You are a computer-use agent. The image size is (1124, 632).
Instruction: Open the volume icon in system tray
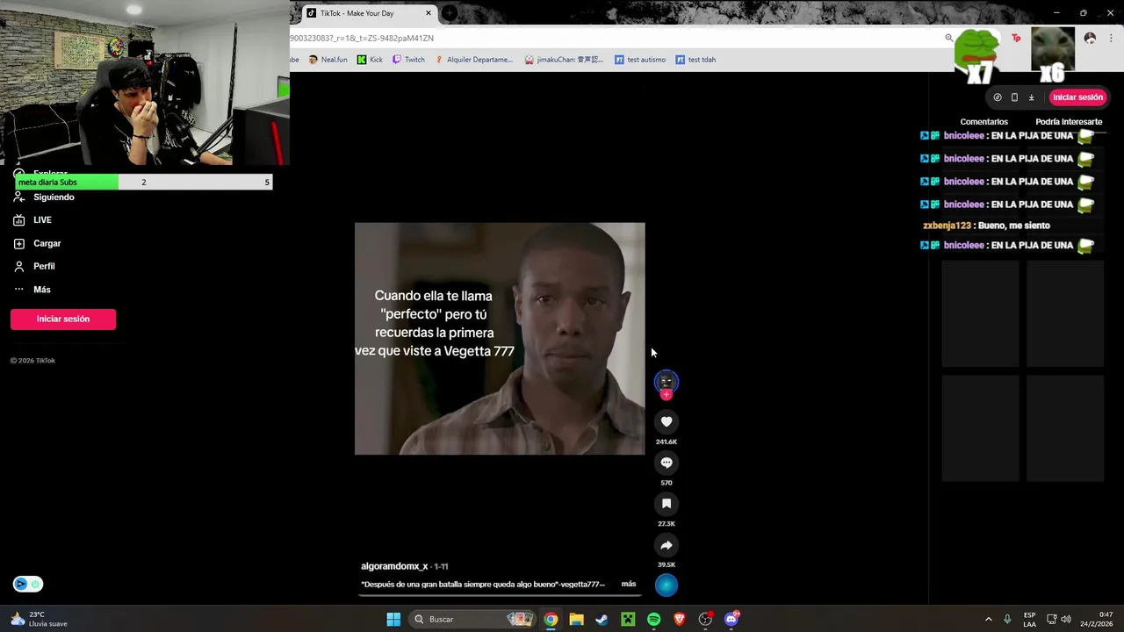(x=1066, y=620)
